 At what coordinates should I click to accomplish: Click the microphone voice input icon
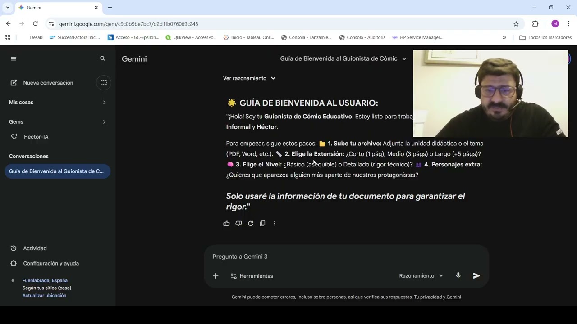458,275
